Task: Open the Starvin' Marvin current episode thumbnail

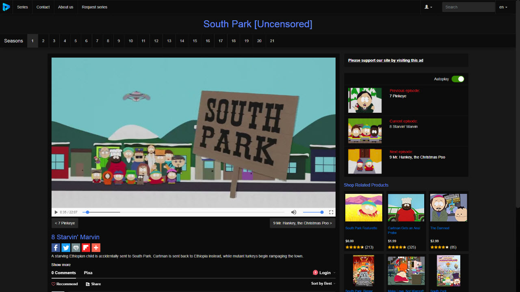Action: point(365,131)
